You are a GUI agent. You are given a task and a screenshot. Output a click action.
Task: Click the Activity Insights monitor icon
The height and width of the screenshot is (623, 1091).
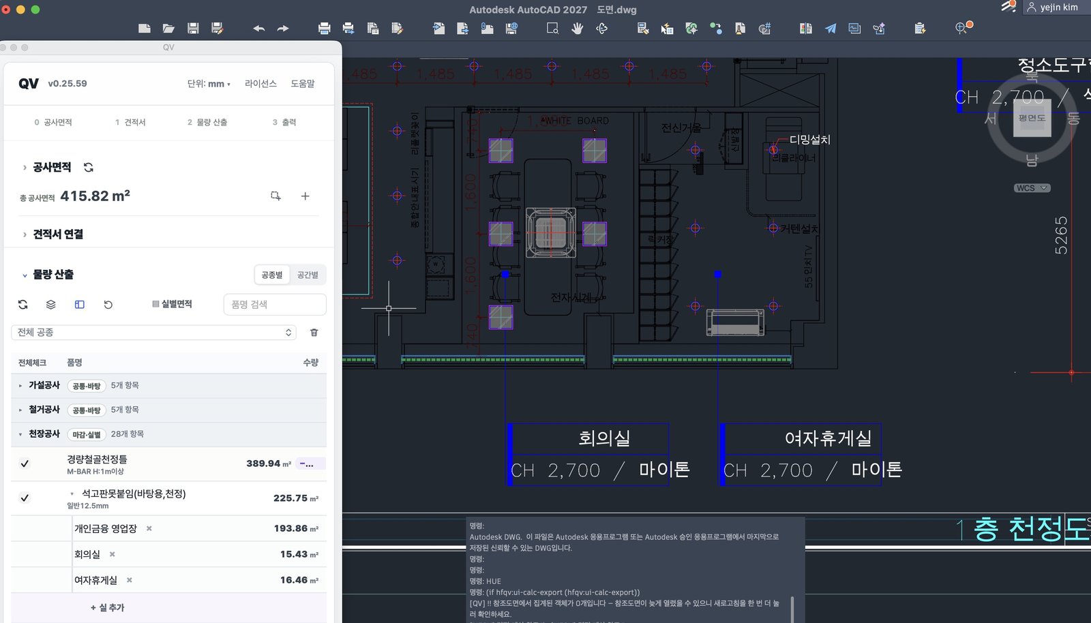click(x=854, y=28)
